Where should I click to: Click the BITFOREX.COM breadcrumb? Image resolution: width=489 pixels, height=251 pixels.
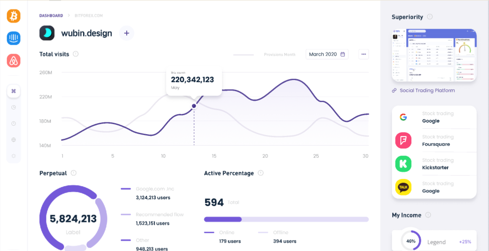pos(89,15)
